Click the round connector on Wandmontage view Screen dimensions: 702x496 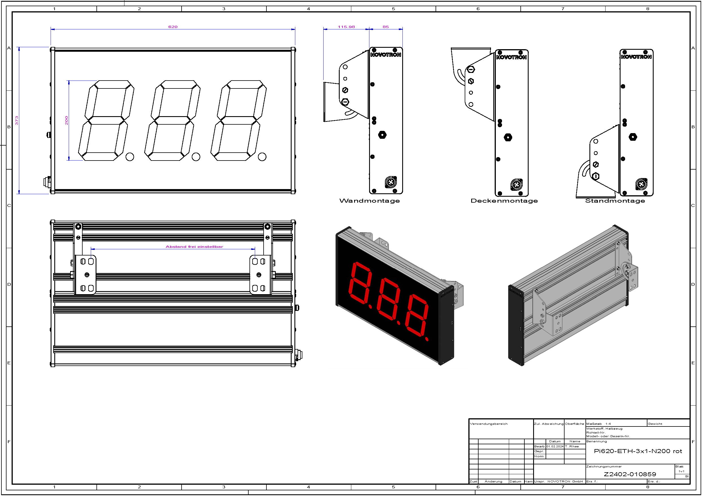coord(391,183)
